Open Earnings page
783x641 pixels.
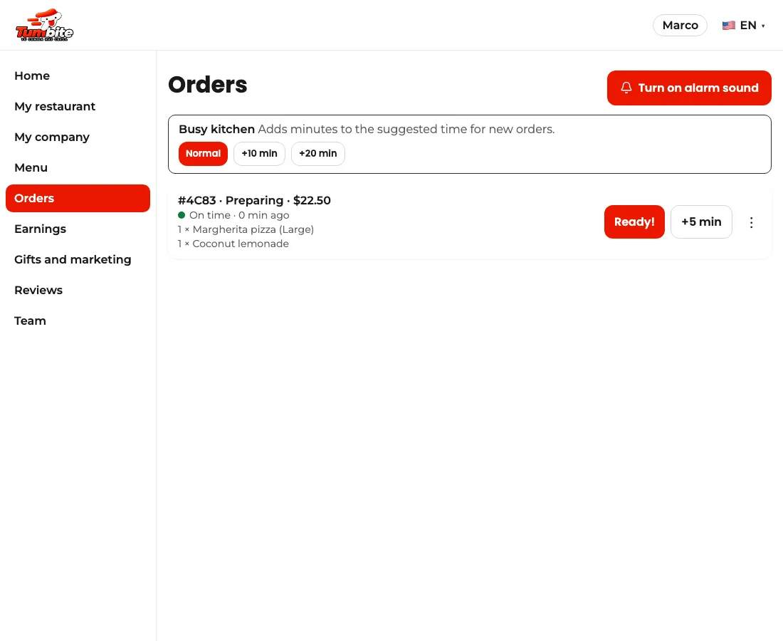78,229
